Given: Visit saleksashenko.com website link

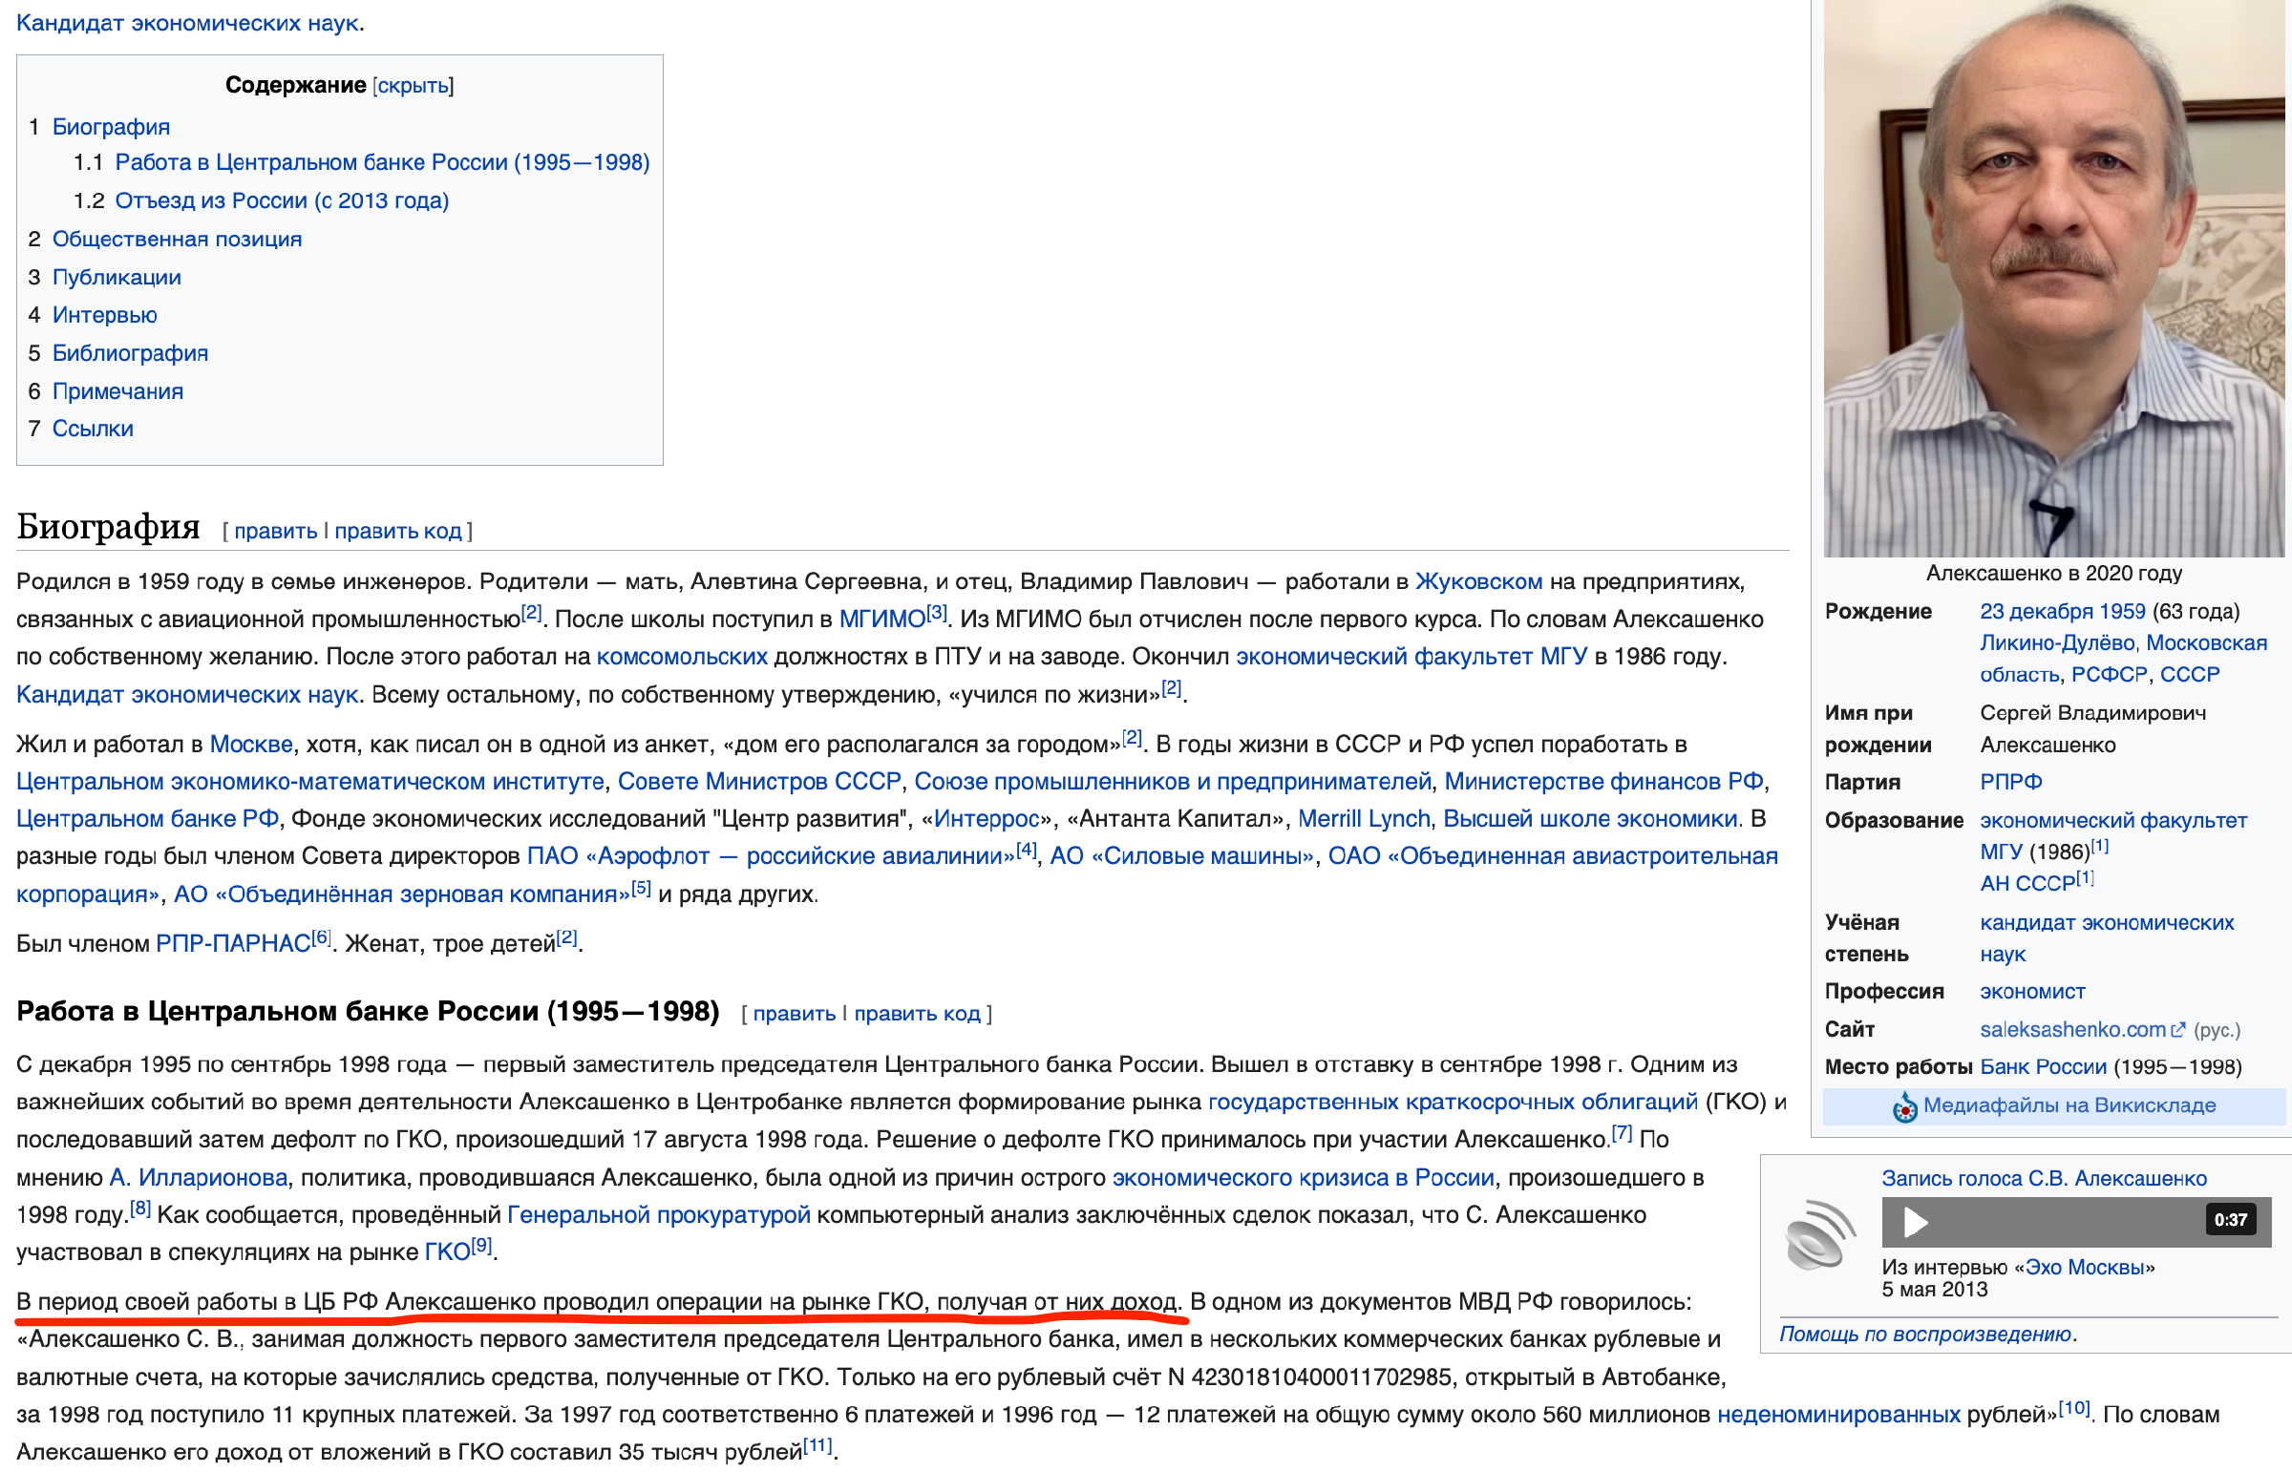Looking at the screenshot, I should 2072,1030.
